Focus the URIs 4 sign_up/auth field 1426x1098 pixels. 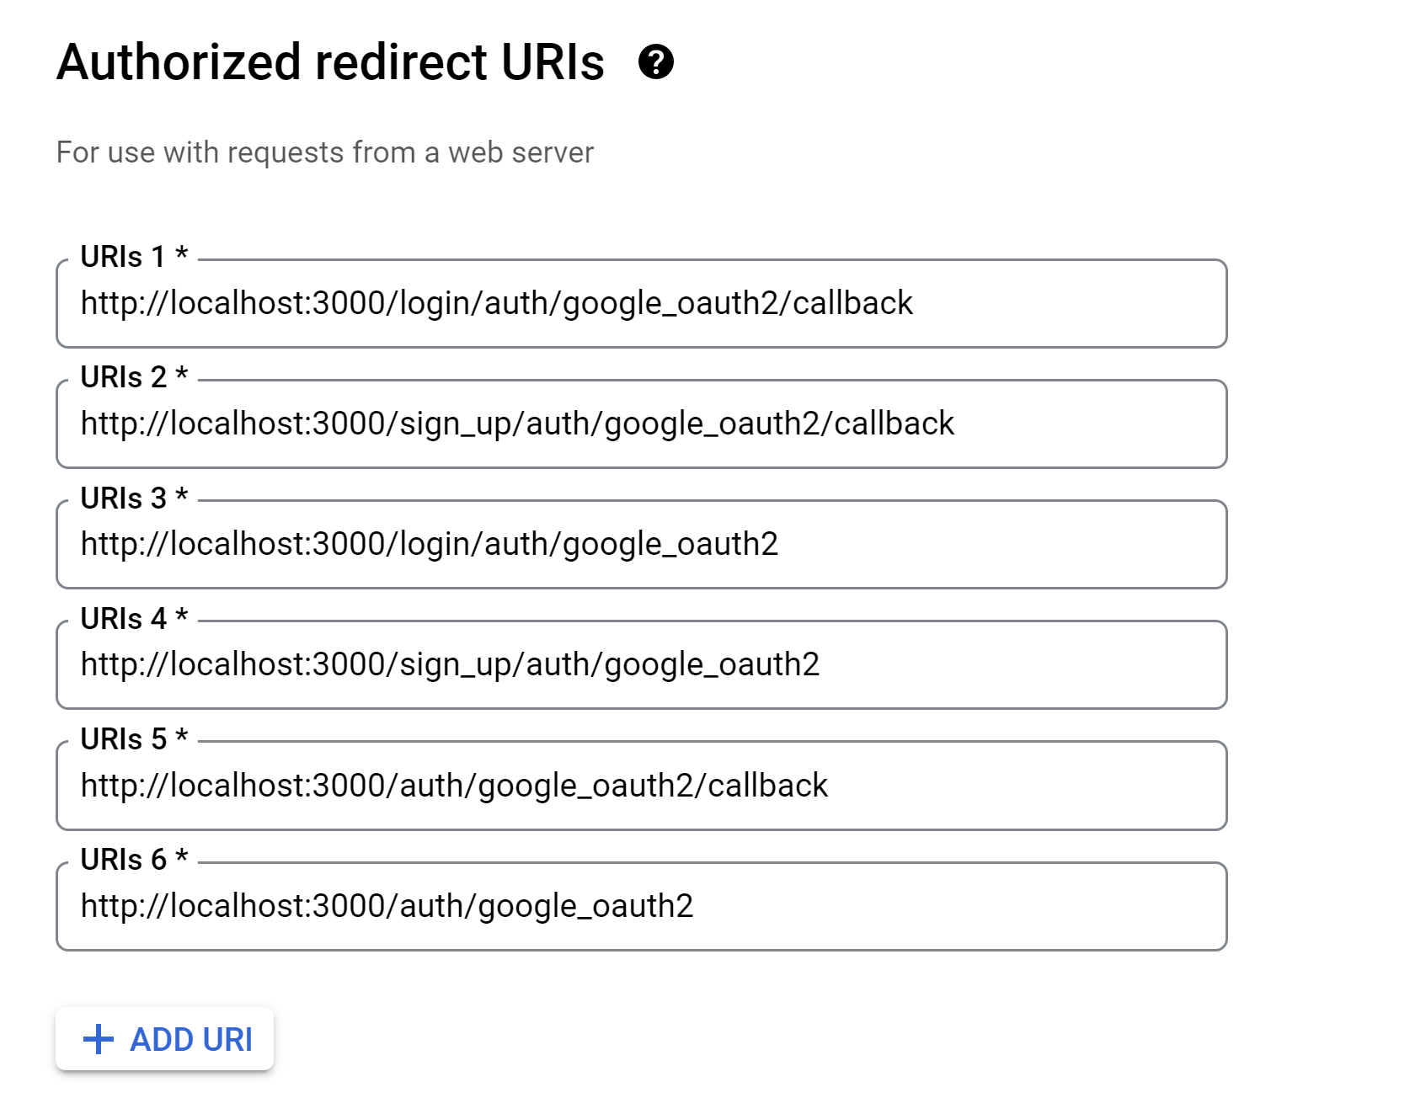[x=640, y=664]
